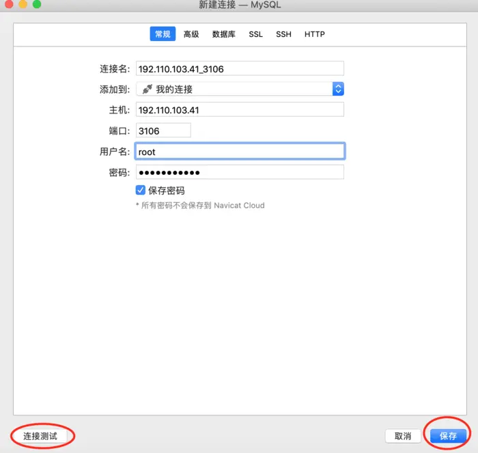Screen dimensions: 478x453
Task: Click the 端口 input field
Action: click(x=163, y=131)
